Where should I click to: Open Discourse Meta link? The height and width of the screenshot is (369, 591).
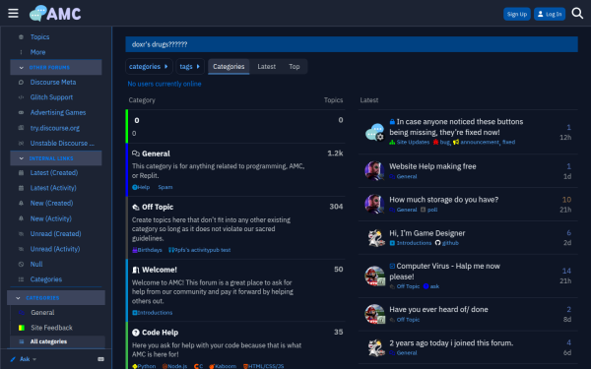(x=53, y=82)
